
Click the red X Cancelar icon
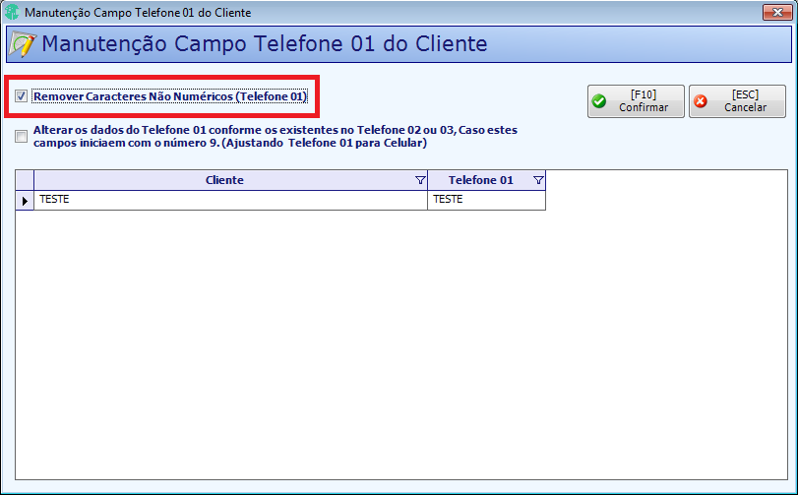(x=701, y=101)
